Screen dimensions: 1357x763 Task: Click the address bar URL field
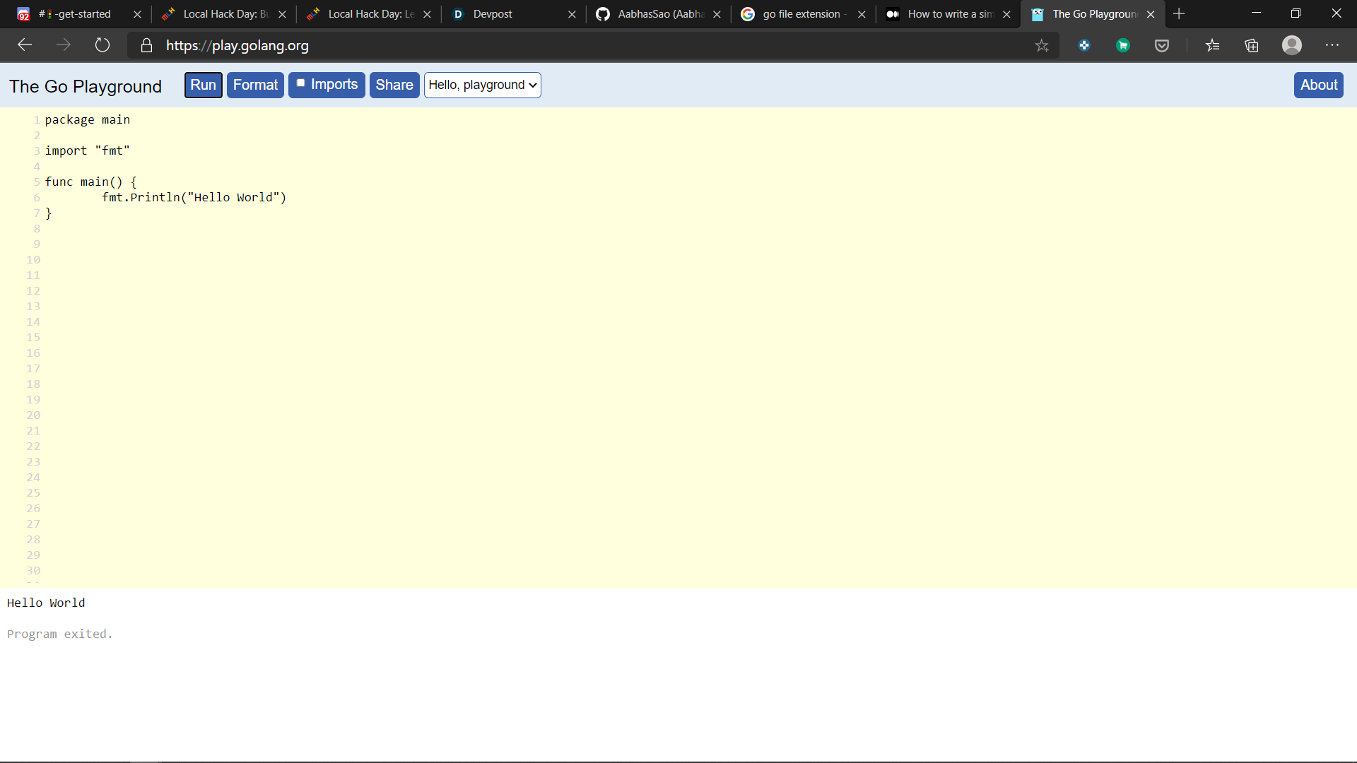coord(565,46)
